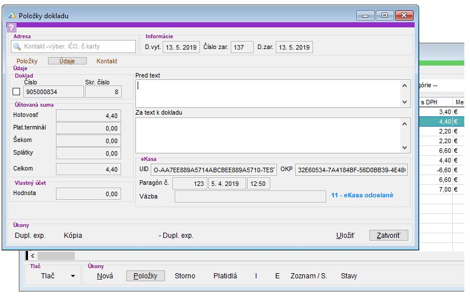
Task: Switch to the Položky tab
Action: pyautogui.click(x=27, y=61)
